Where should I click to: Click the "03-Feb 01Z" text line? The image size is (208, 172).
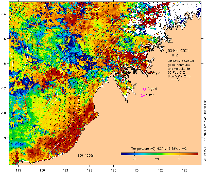point(177,73)
